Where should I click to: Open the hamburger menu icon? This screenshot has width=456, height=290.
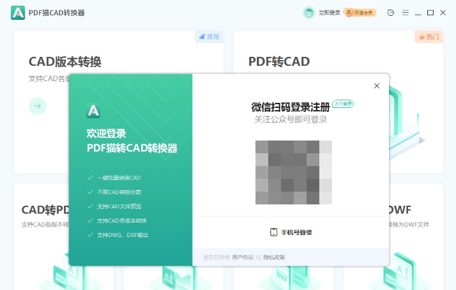406,13
